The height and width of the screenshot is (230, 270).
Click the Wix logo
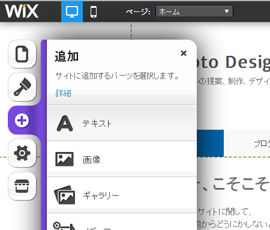click(22, 11)
